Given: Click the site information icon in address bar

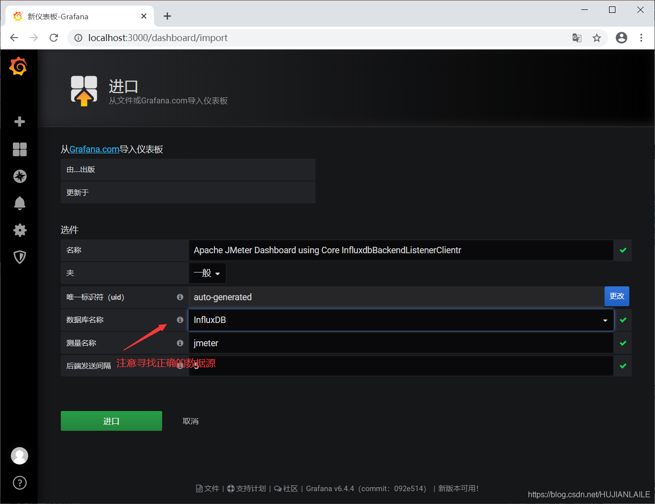Looking at the screenshot, I should coord(78,38).
